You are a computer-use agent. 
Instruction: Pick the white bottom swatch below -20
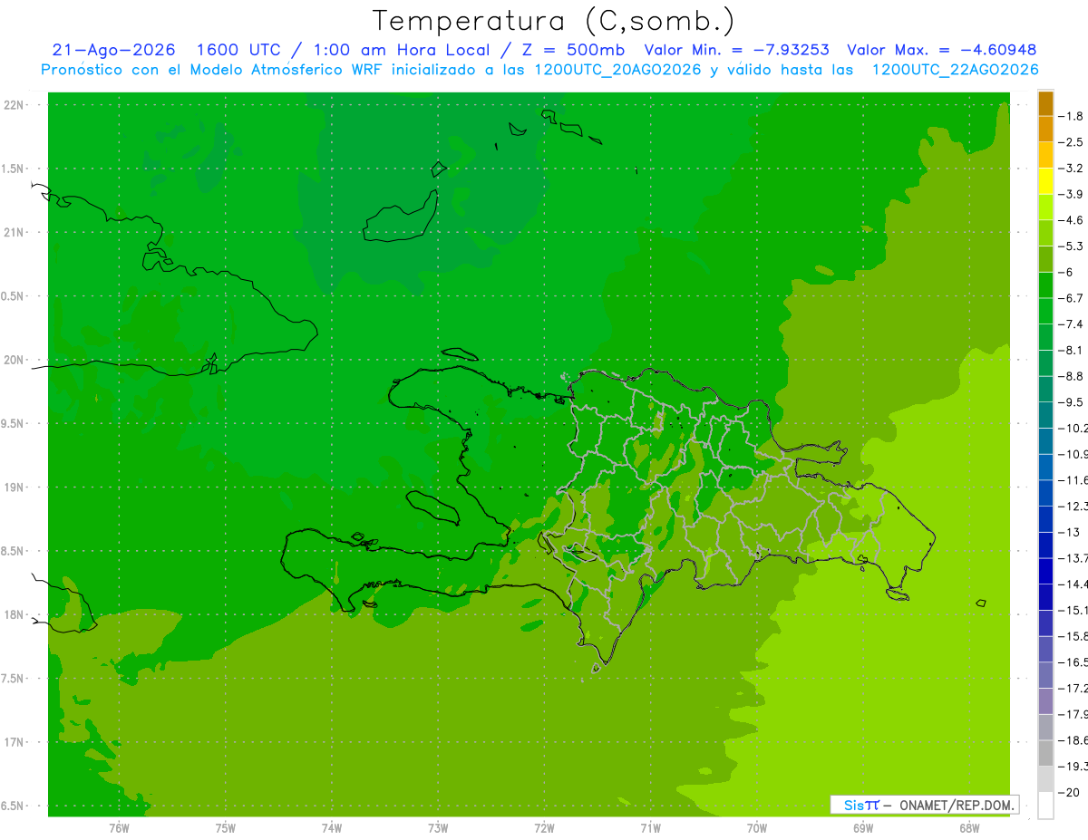click(1045, 806)
